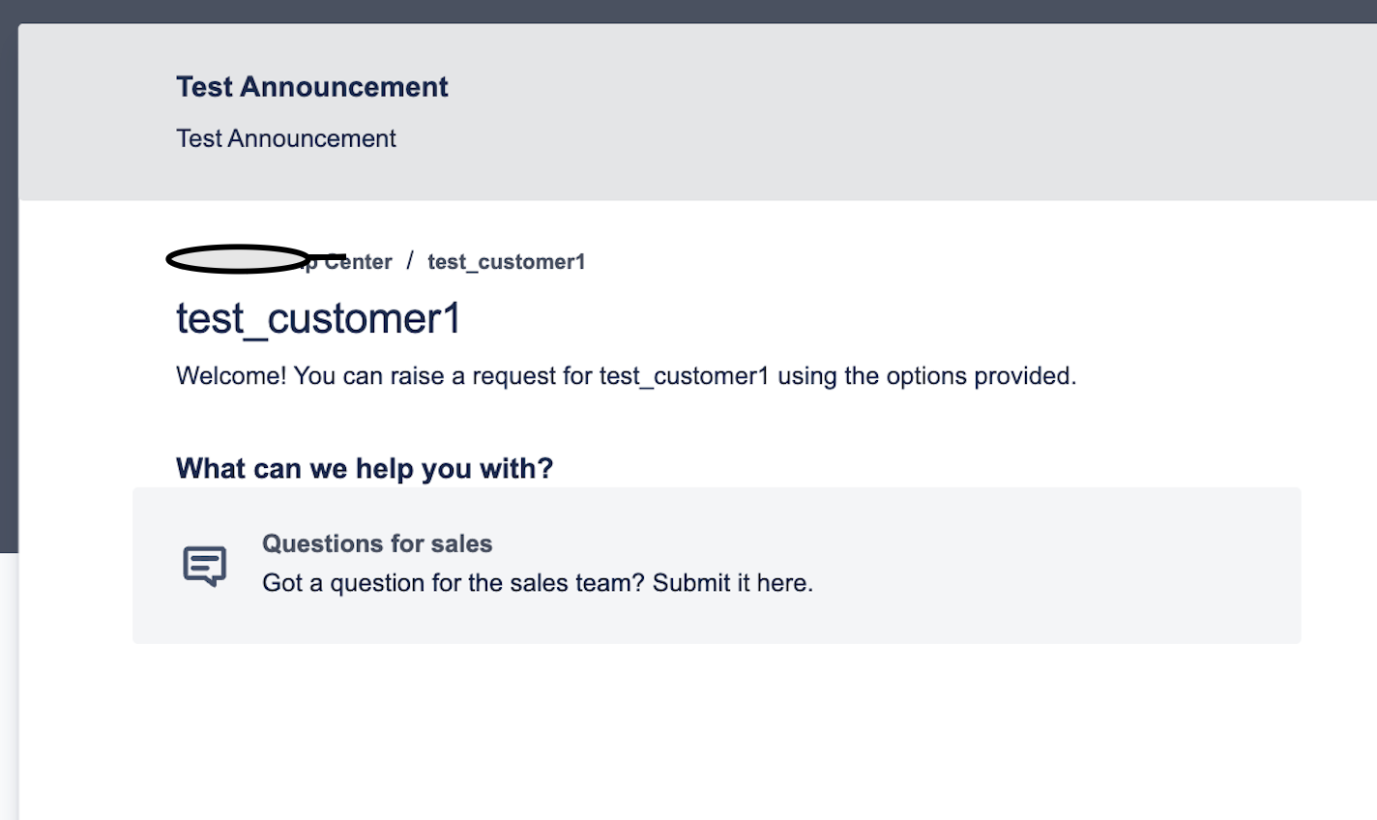Select the icon left of 'Got a question for the sales team?'
This screenshot has height=820, width=1377.
pyautogui.click(x=204, y=565)
